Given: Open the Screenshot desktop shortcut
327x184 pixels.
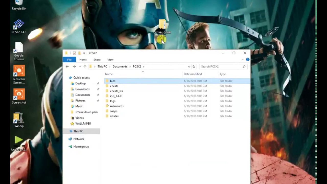Looking at the screenshot, I should [19, 96].
